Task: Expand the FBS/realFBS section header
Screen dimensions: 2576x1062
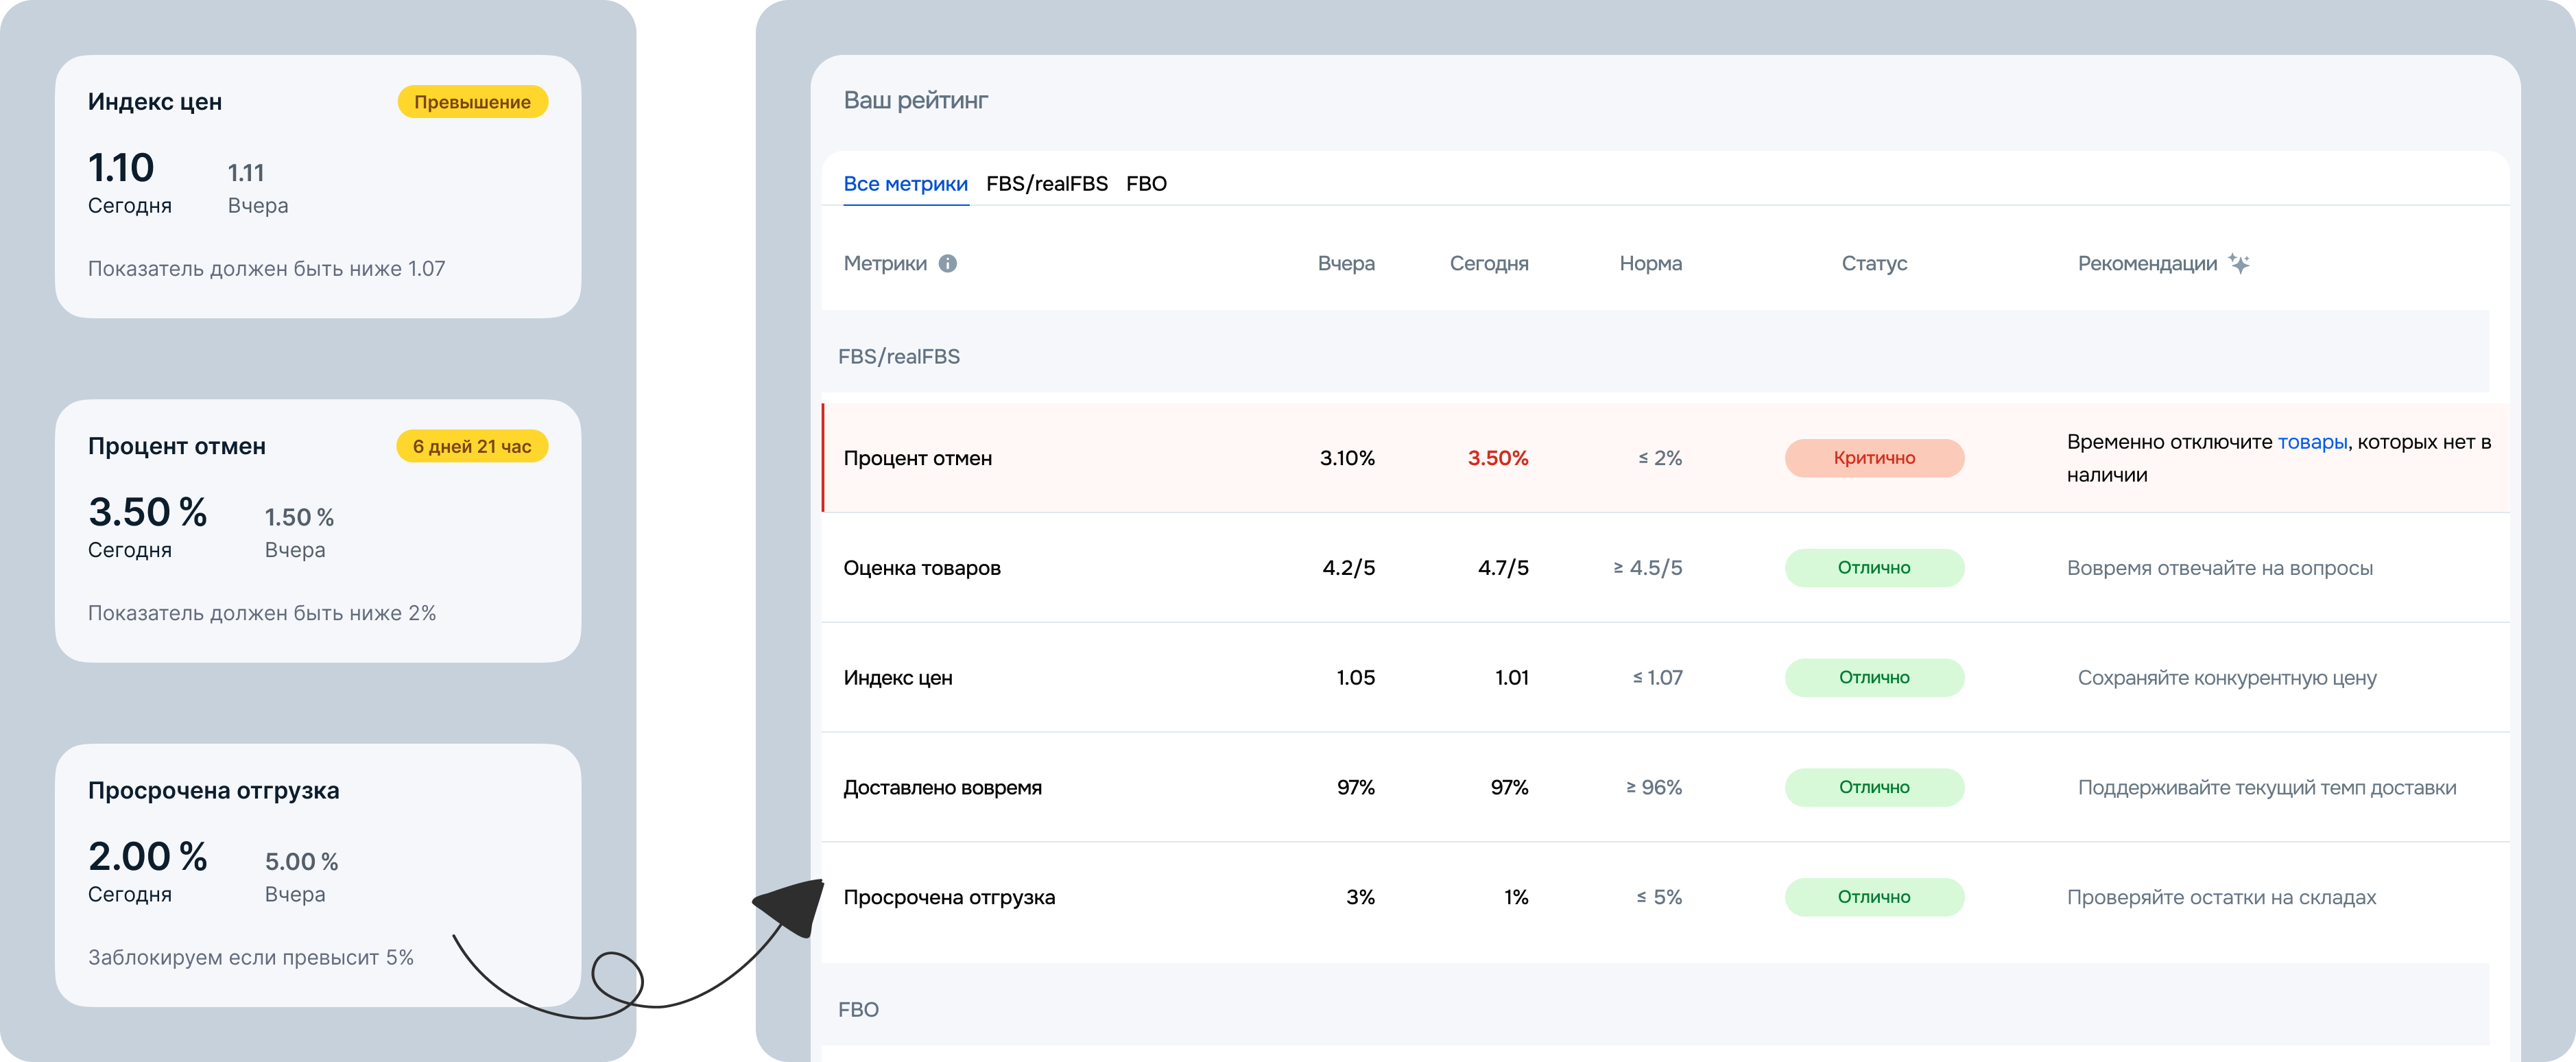Action: pyautogui.click(x=899, y=357)
